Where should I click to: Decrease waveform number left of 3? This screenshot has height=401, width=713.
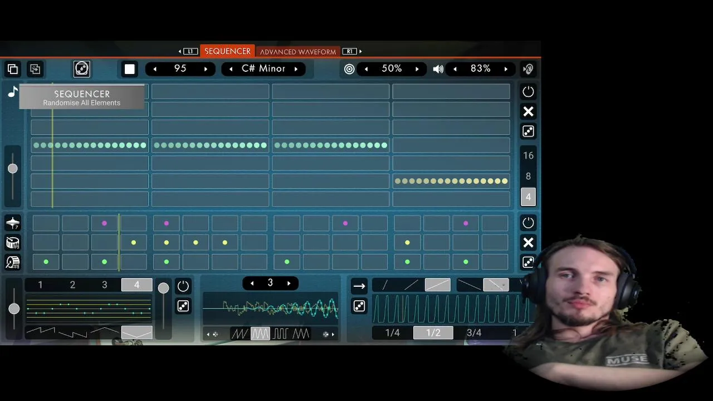(x=252, y=283)
